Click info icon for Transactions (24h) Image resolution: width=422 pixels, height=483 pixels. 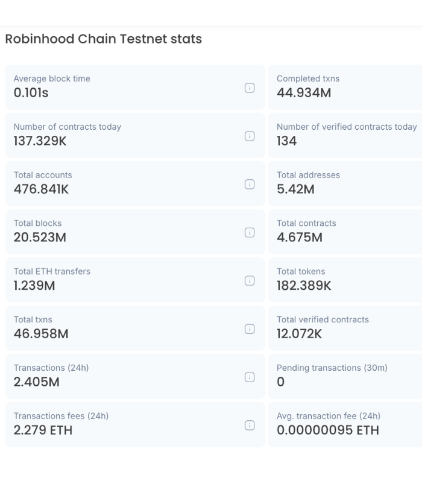pos(250,377)
